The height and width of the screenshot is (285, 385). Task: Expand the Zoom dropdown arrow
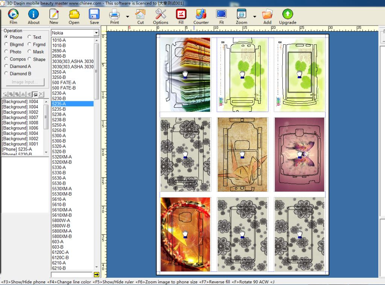tap(255, 17)
